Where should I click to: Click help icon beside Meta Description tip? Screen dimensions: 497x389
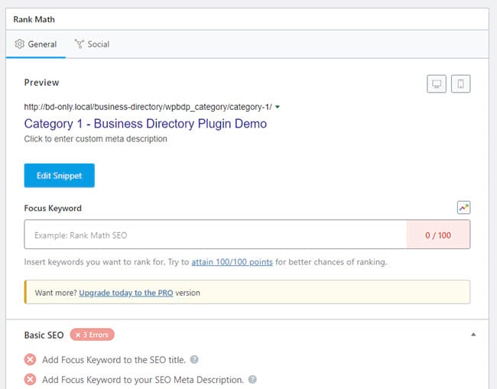252,379
